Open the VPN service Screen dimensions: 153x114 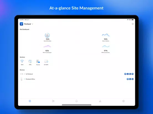pyautogui.click(x=30, y=61)
